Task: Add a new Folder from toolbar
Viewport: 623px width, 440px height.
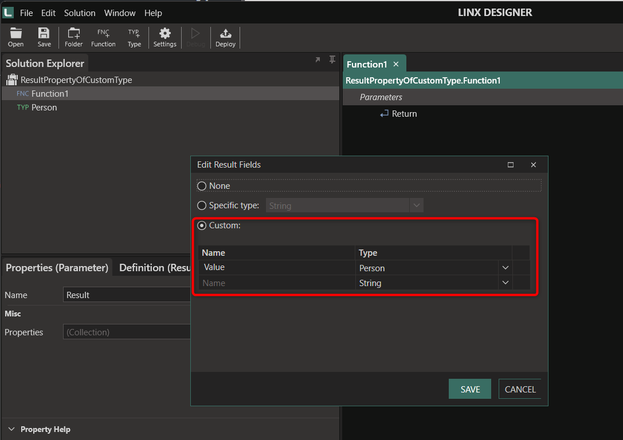Action: click(x=73, y=38)
